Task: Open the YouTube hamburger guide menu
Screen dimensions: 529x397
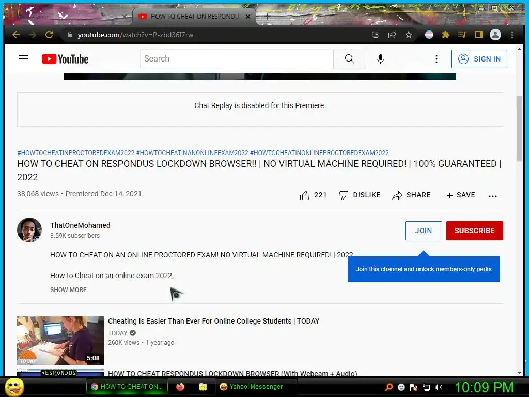Action: click(x=23, y=59)
